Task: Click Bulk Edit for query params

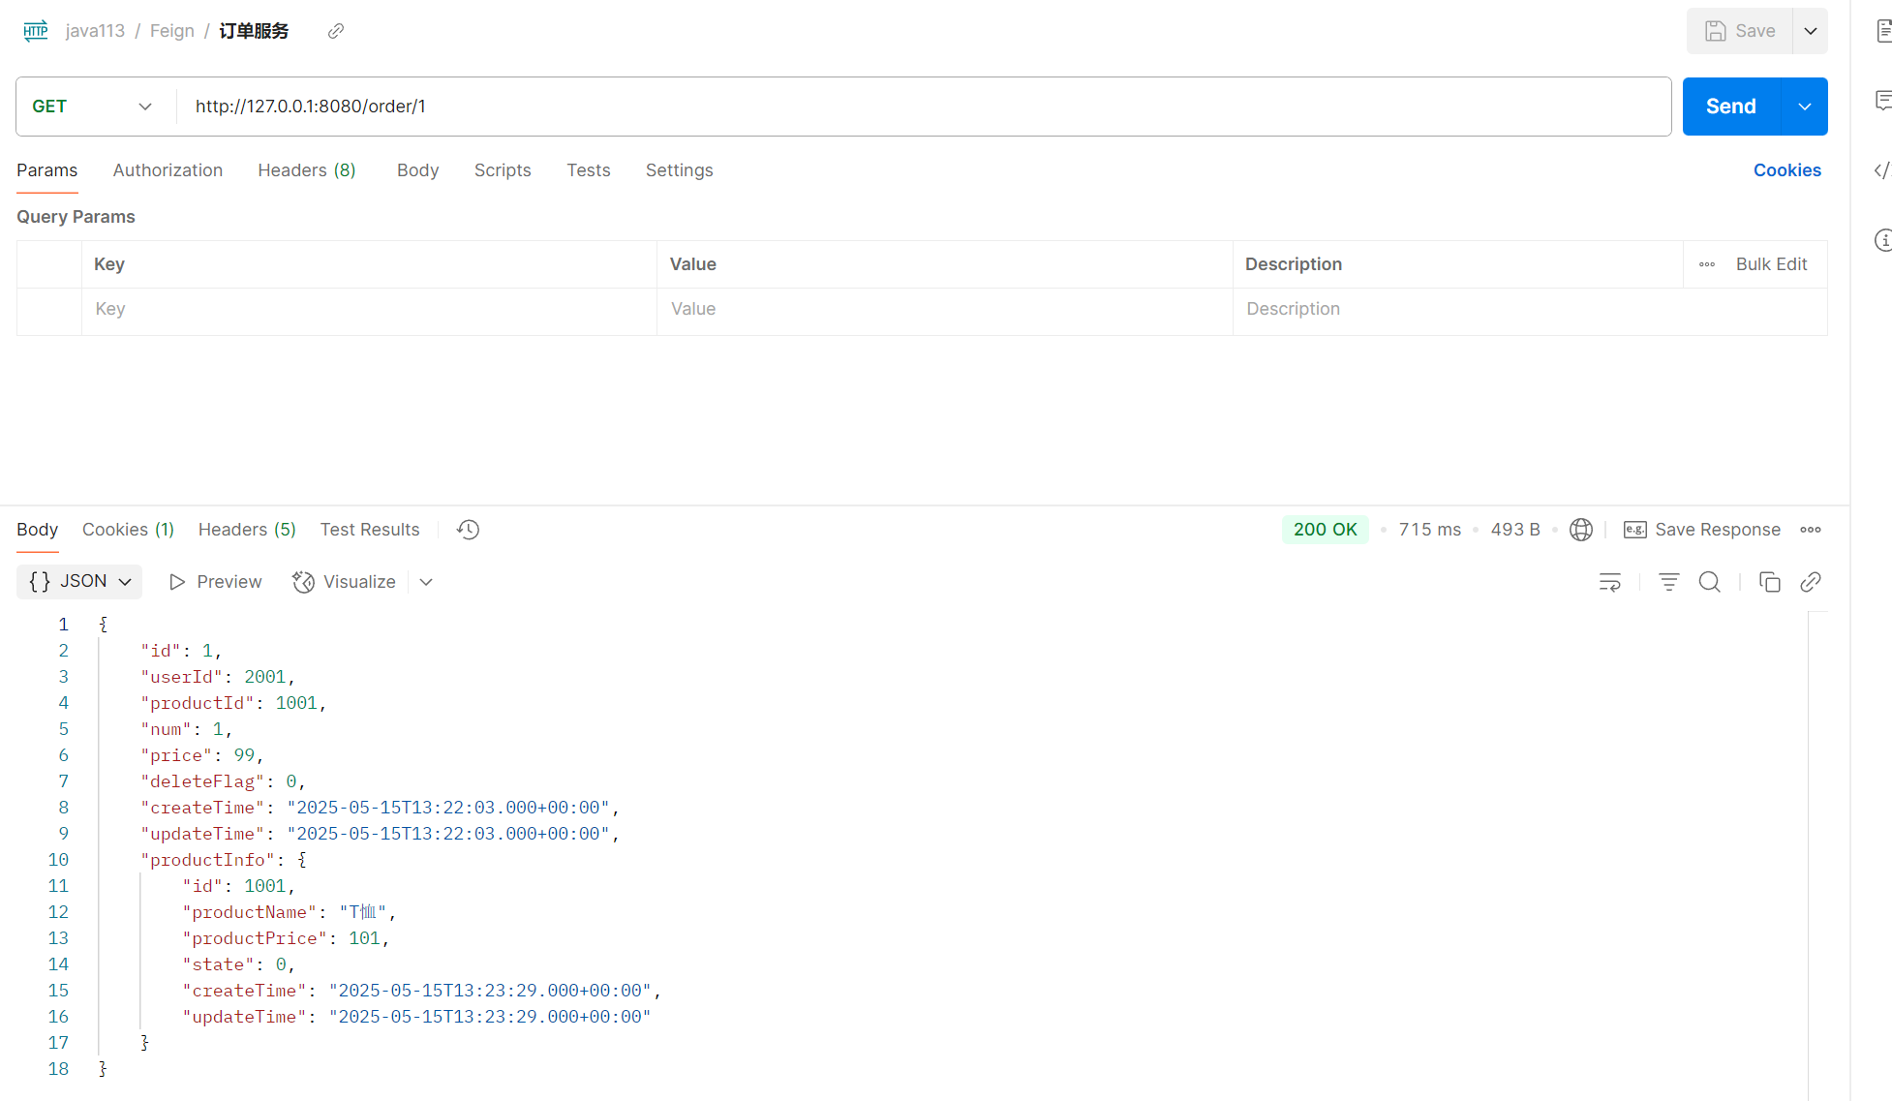Action: pyautogui.click(x=1771, y=264)
